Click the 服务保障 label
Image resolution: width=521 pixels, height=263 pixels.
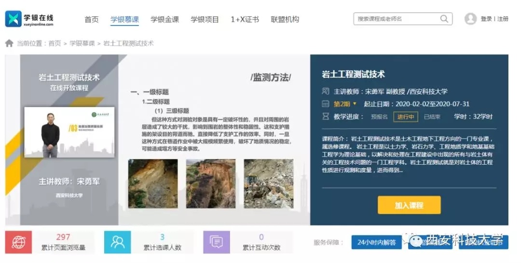[x=329, y=242]
